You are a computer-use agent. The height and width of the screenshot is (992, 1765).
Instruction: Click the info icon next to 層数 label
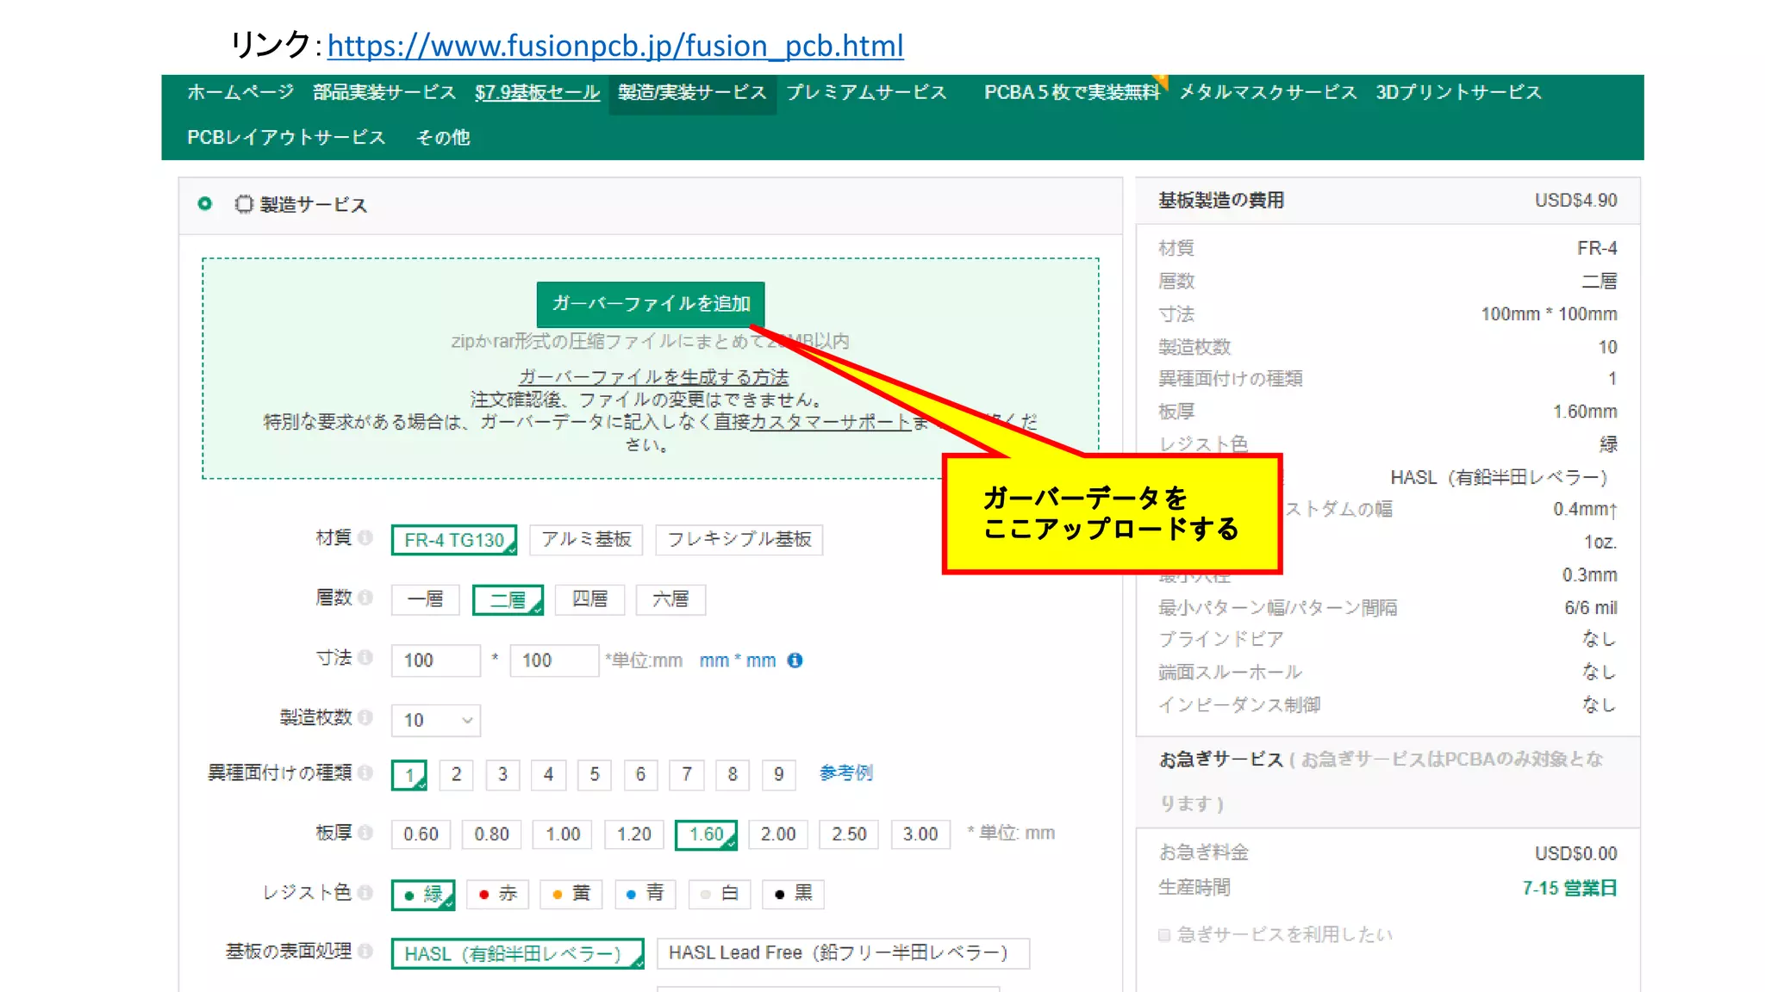[x=365, y=598]
